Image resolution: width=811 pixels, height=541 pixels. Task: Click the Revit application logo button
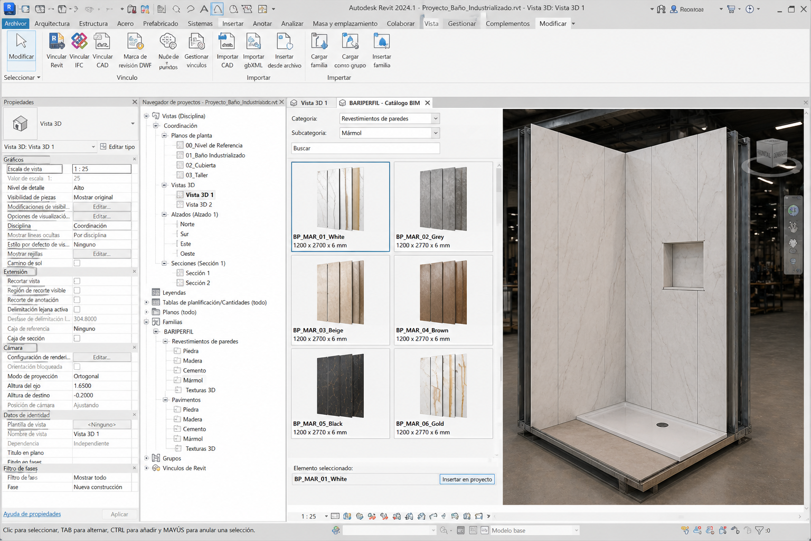[9, 8]
